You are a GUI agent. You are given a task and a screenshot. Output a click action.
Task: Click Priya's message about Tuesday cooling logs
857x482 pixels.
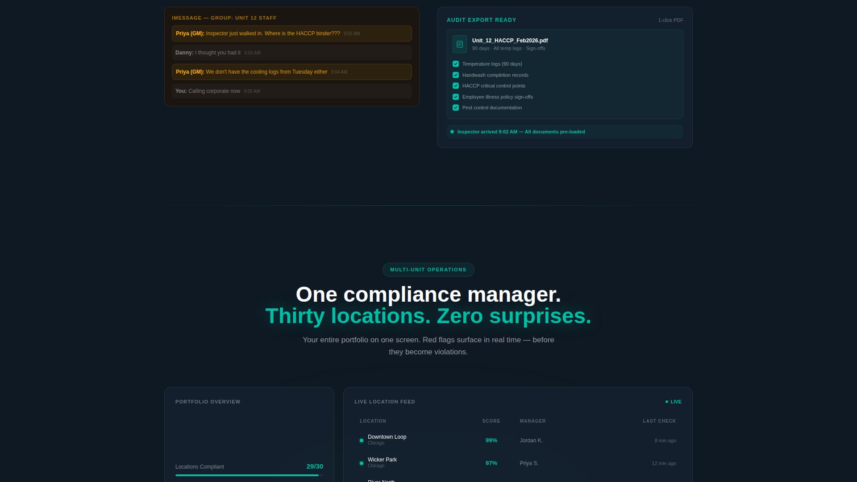coord(291,72)
